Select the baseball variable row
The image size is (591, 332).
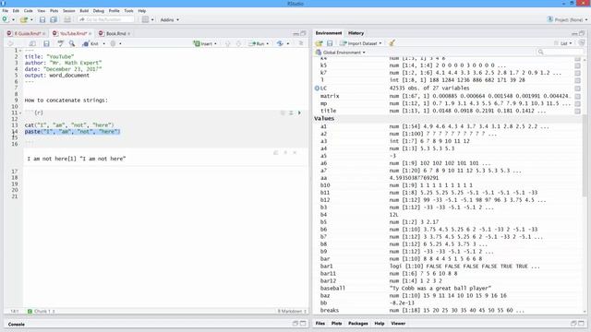click(x=449, y=288)
